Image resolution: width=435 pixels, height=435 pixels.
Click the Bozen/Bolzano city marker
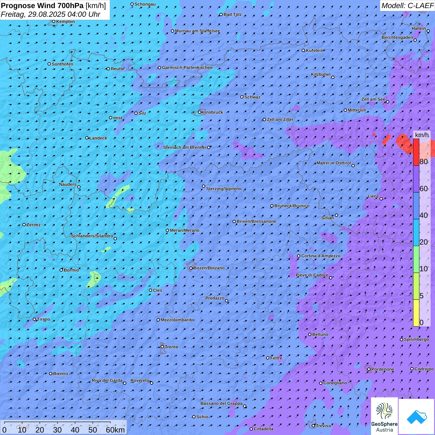(x=191, y=268)
